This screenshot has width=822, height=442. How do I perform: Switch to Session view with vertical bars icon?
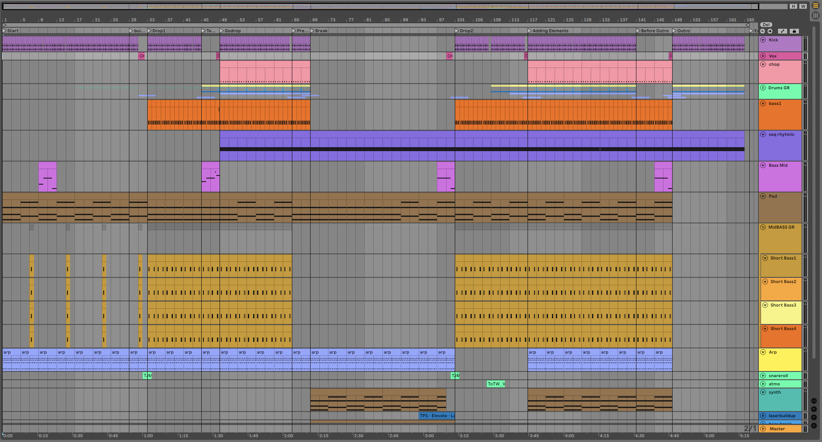tap(815, 15)
